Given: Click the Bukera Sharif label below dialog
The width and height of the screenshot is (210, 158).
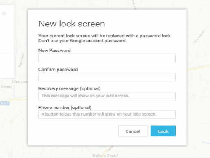Looking at the screenshot, I should [105, 156].
